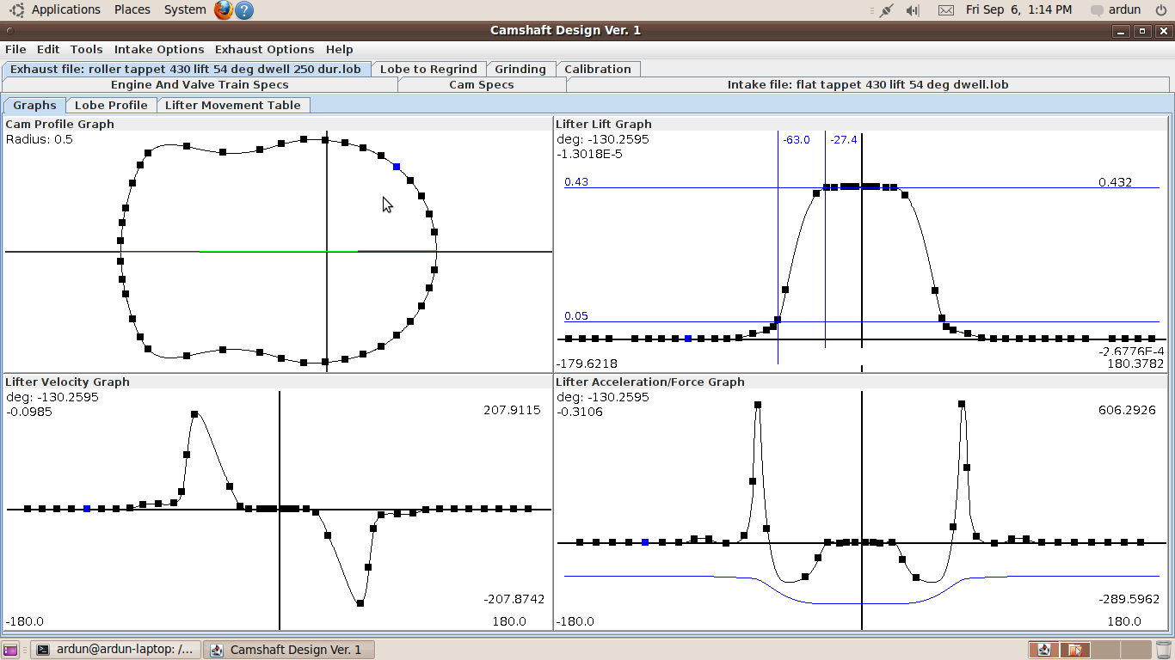1175x660 pixels.
Task: Launch Firefox from the top panel
Action: click(224, 10)
